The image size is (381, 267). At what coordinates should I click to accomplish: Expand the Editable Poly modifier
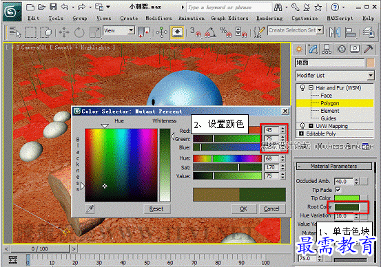tap(301, 133)
